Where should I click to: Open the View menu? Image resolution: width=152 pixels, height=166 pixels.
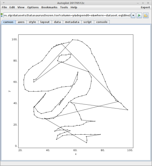point(21,7)
